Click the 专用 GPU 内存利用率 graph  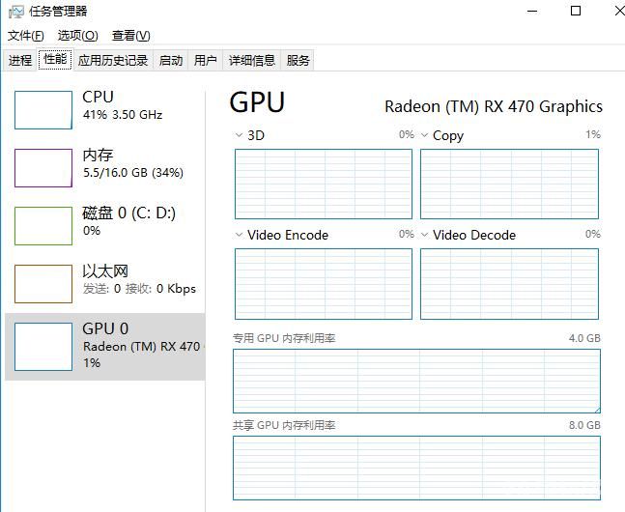pos(416,381)
